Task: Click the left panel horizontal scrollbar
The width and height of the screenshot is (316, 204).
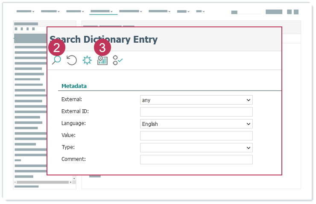Action: (43, 182)
